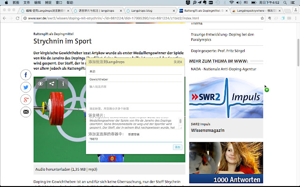
Task: Open 'Audio herunterladen (1,35 MB | mp3)' link
Action: [66, 169]
